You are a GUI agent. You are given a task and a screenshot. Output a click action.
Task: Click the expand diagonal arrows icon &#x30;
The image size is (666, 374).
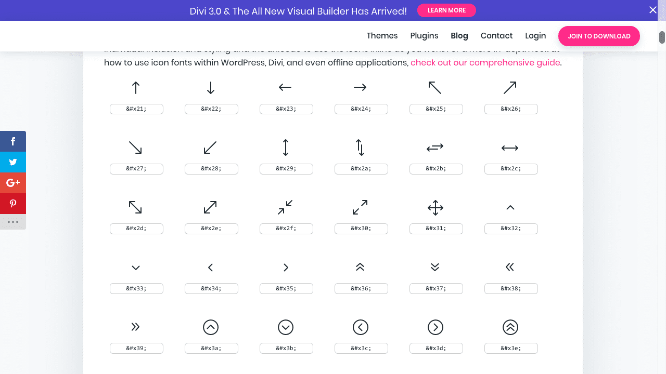[x=361, y=207]
